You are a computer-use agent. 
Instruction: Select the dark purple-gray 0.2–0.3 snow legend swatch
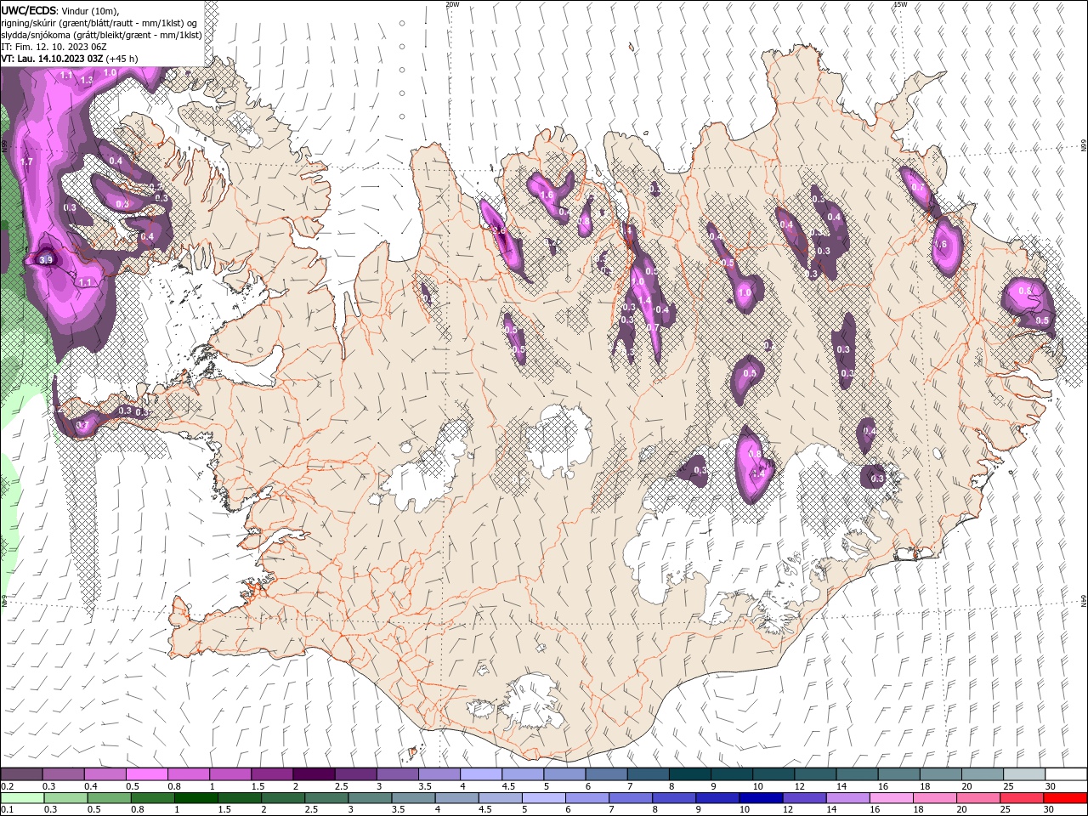[x=21, y=773]
